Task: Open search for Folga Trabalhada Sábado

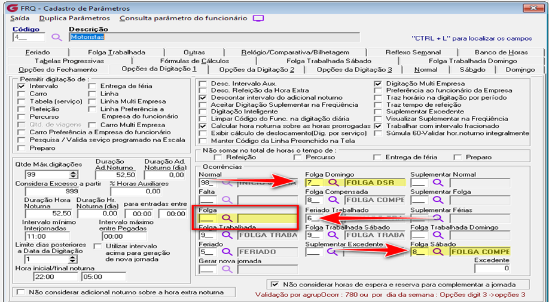Action: 333,235
